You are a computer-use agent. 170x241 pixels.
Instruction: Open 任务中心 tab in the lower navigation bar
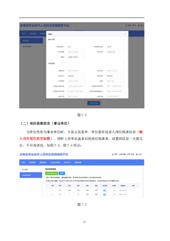click(x=67, y=162)
